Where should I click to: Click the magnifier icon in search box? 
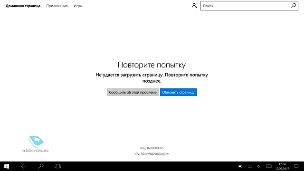pyautogui.click(x=294, y=6)
